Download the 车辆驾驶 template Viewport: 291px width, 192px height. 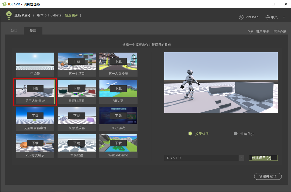pos(77,143)
